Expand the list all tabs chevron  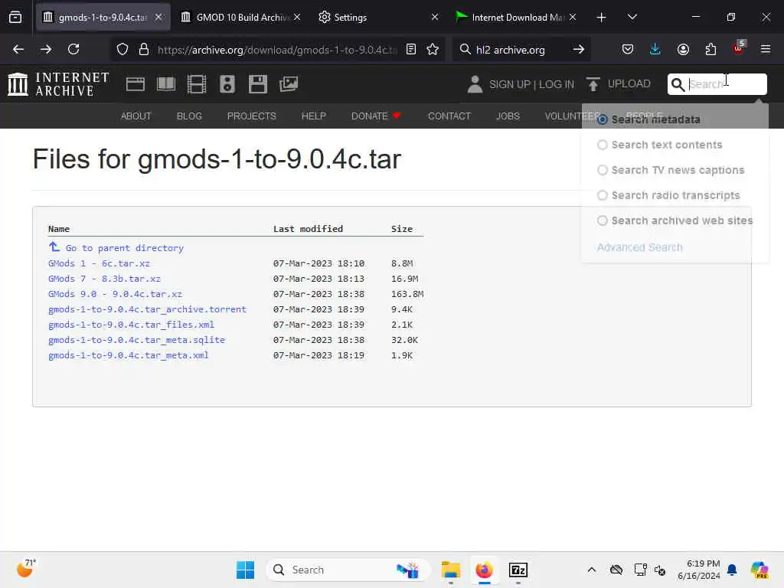click(x=632, y=17)
